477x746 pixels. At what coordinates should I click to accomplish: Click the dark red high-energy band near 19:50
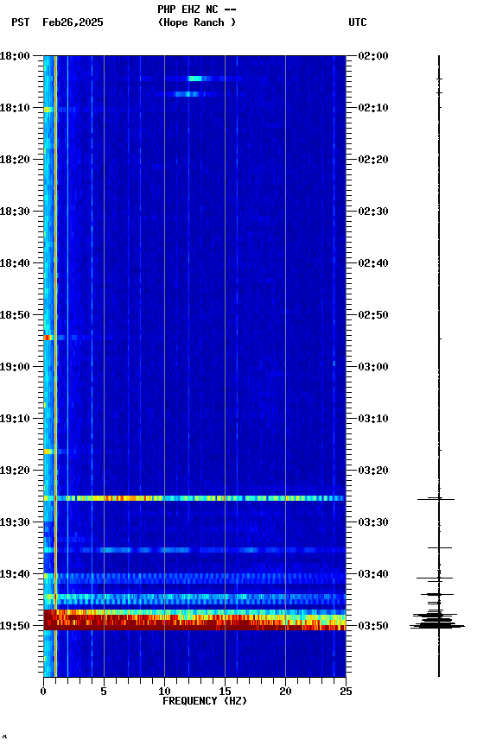pyautogui.click(x=194, y=621)
